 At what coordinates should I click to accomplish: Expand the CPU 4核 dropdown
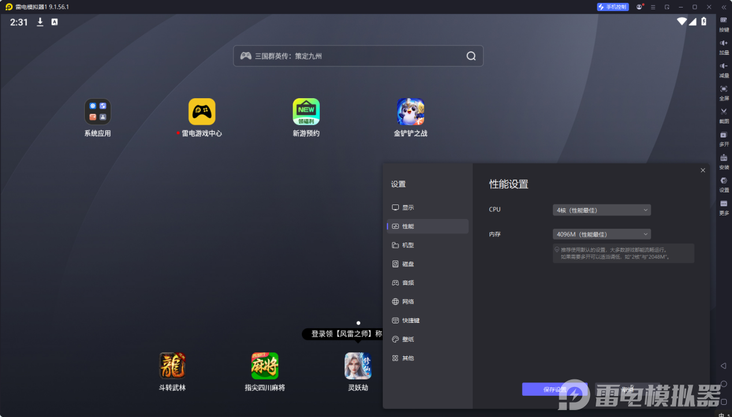click(602, 210)
